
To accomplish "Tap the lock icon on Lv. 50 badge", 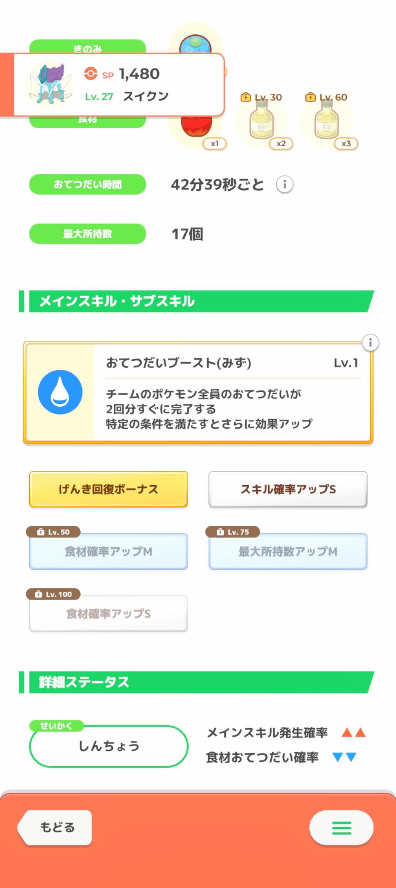I will click(x=41, y=532).
